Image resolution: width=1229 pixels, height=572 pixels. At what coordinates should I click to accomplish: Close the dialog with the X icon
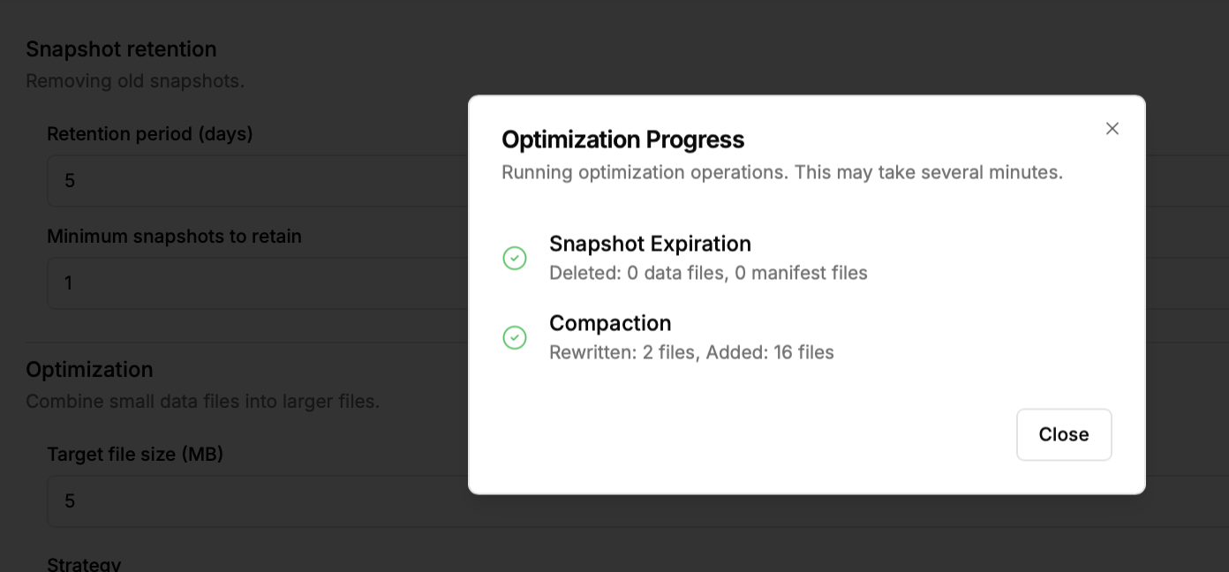1112,129
